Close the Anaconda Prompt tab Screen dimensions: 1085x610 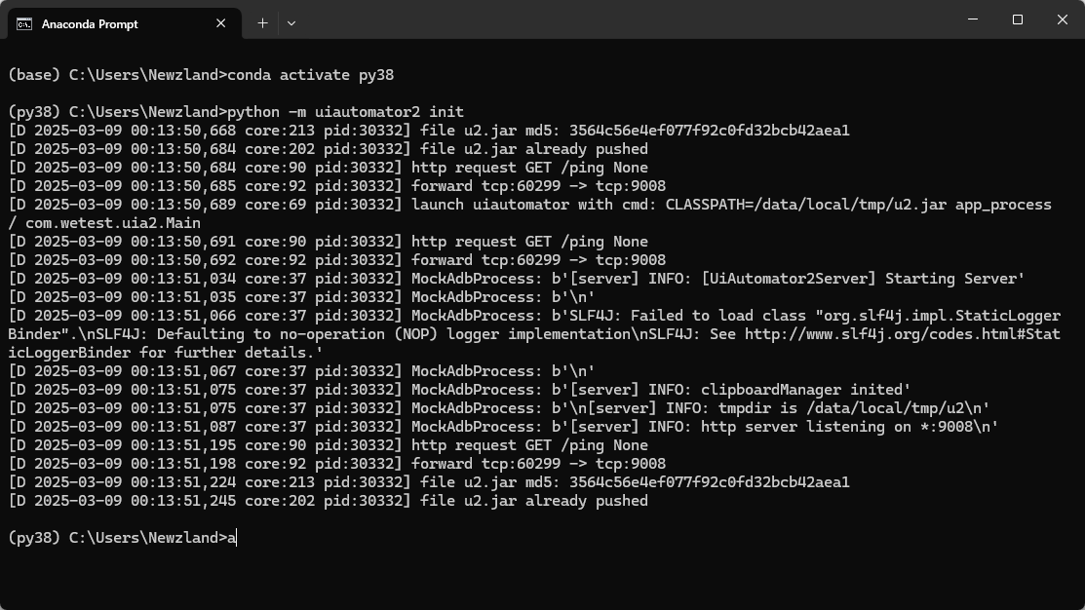[x=220, y=23]
